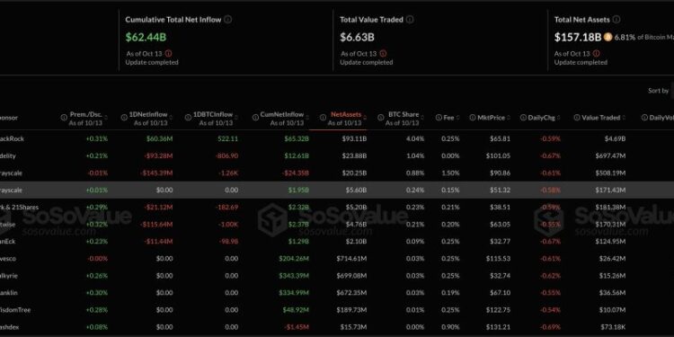The height and width of the screenshot is (337, 674).
Task: Click the $714.61M net assets cell
Action: (x=351, y=258)
